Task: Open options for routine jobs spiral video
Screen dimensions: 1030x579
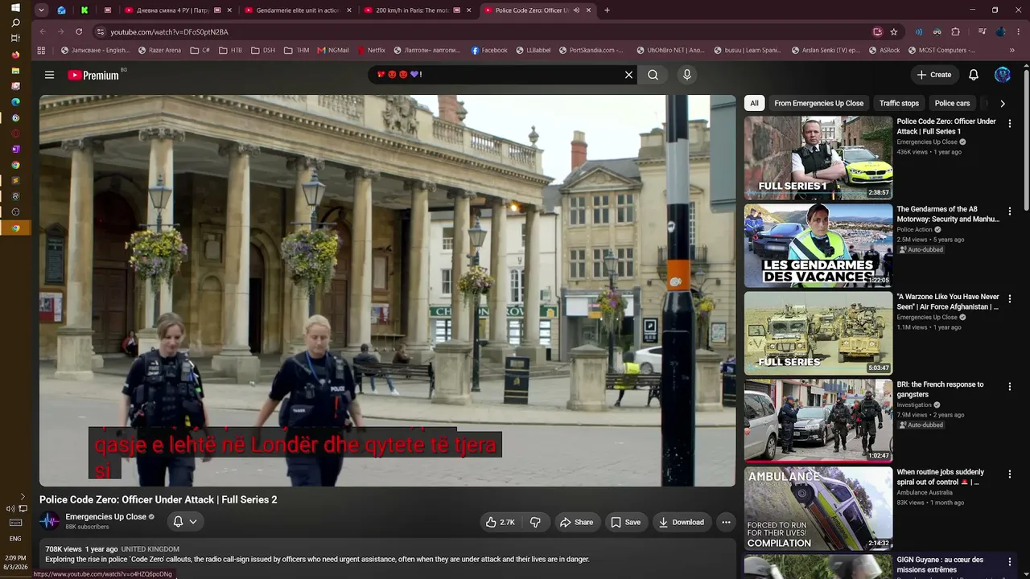Action: point(1010,474)
